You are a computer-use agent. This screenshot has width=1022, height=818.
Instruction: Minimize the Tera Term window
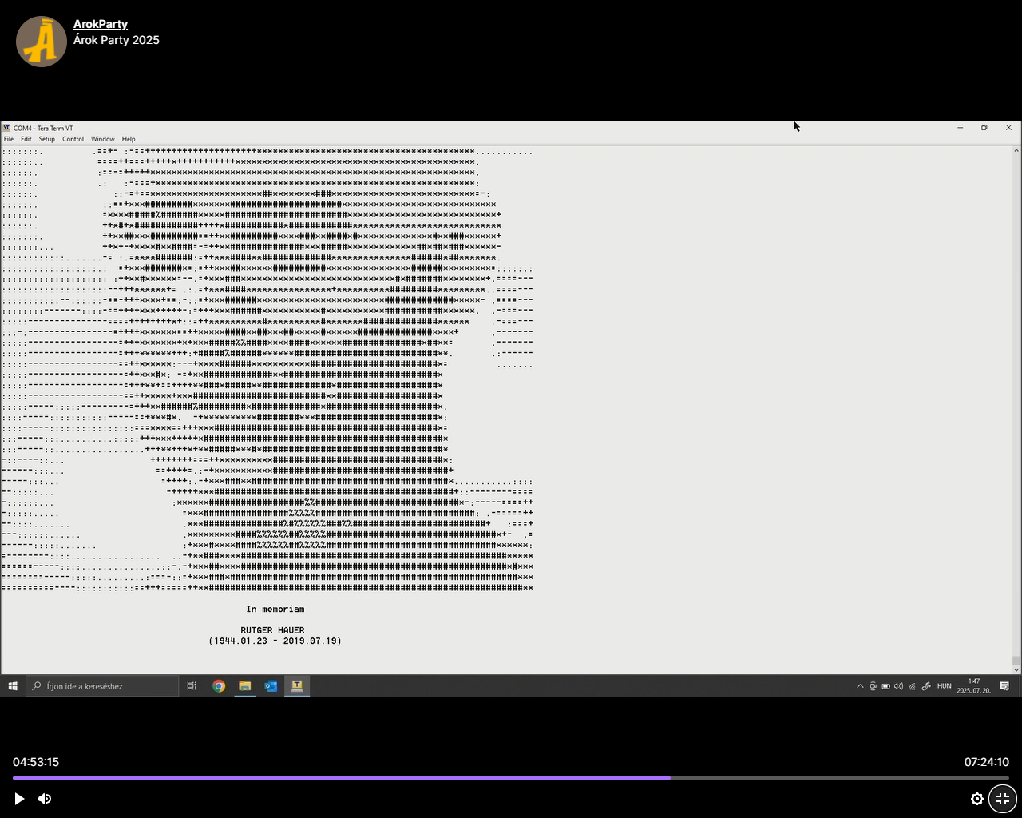click(961, 128)
